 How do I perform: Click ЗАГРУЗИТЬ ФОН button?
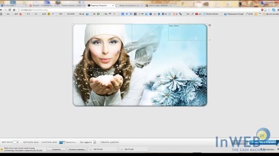pyautogui.click(x=31, y=142)
